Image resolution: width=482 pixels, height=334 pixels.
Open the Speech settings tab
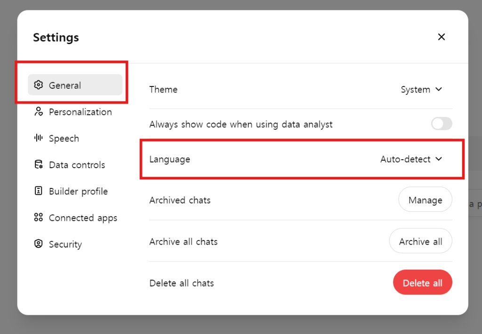click(x=64, y=139)
